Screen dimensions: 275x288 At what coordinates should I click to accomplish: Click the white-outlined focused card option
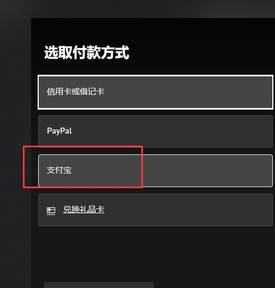point(155,92)
